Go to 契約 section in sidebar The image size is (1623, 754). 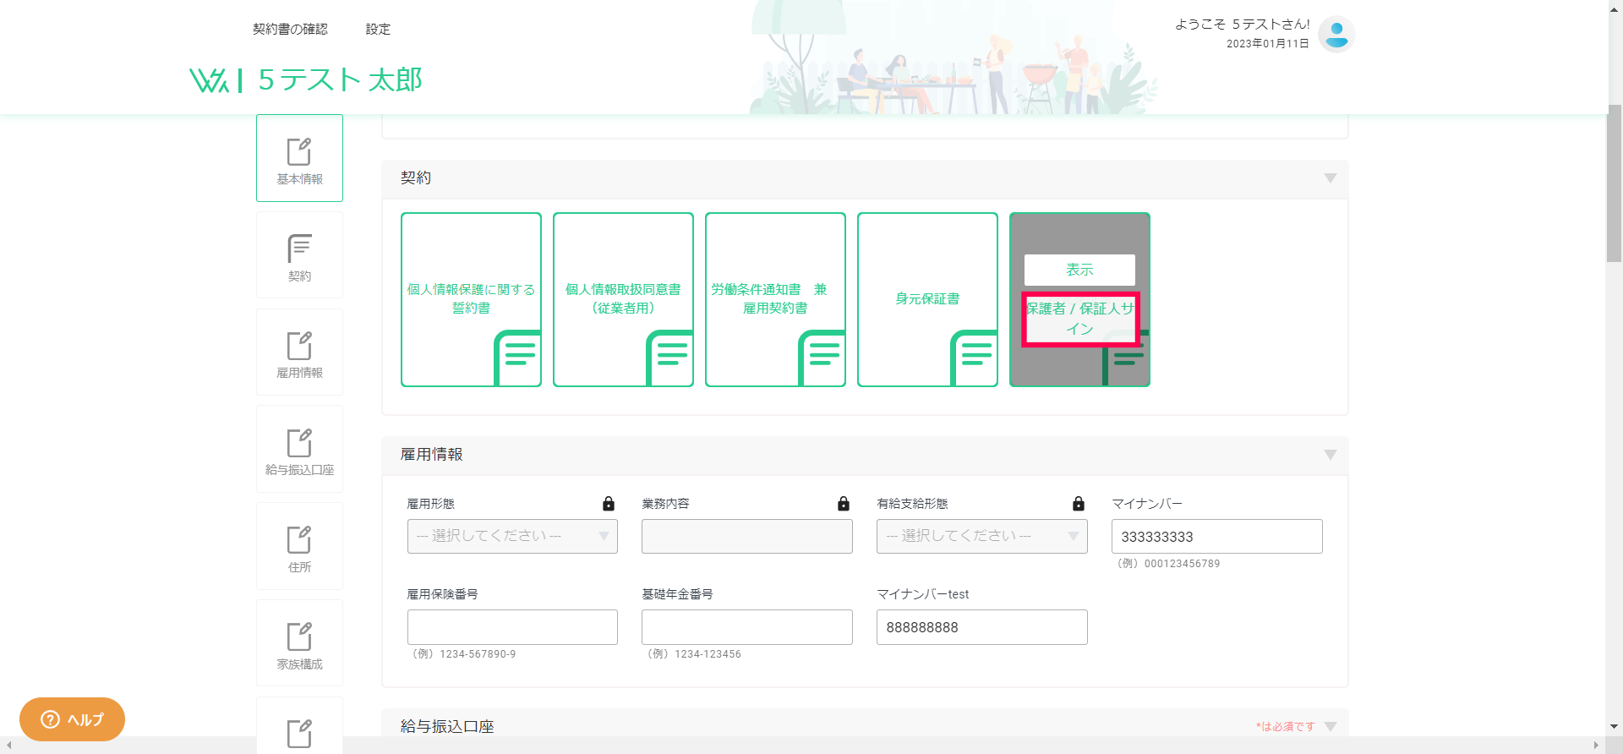[299, 255]
